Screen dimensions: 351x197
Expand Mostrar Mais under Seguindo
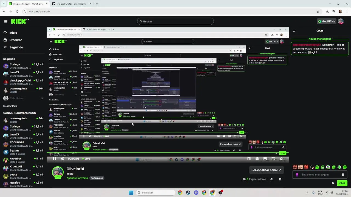(x=10, y=106)
